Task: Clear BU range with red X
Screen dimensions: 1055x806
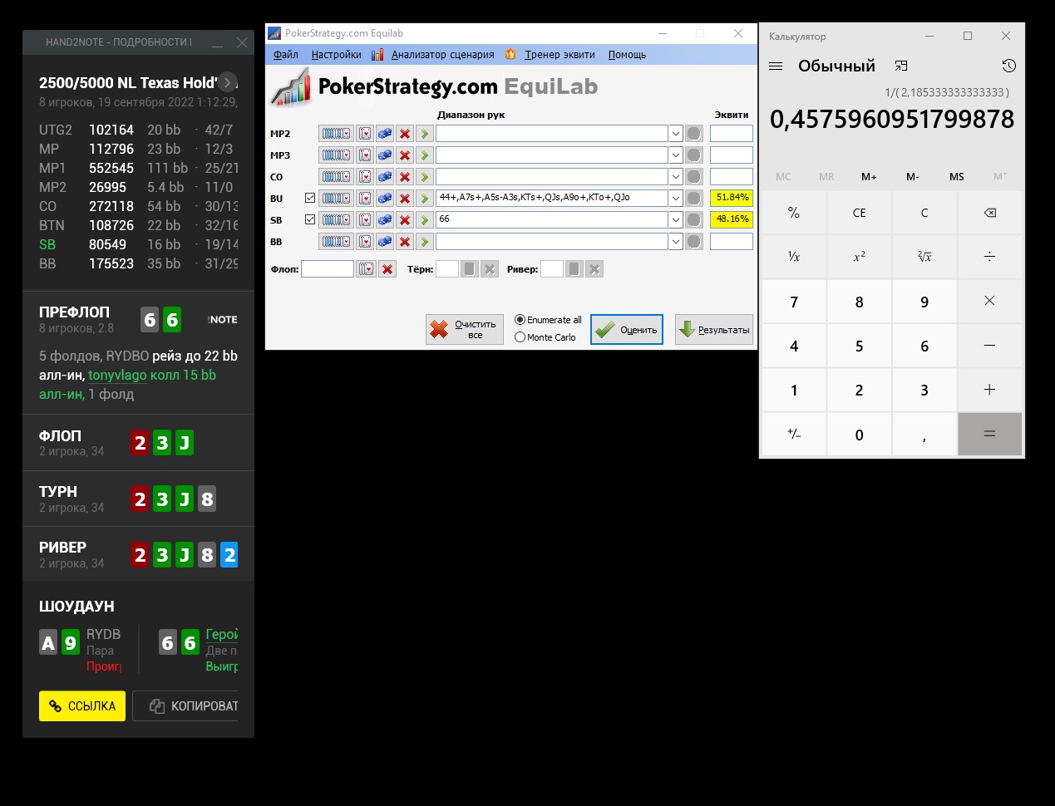Action: click(405, 199)
